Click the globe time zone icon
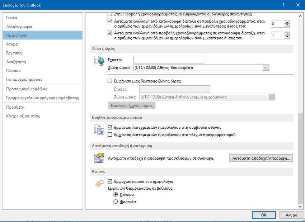305x222 pixels. pos(99,61)
